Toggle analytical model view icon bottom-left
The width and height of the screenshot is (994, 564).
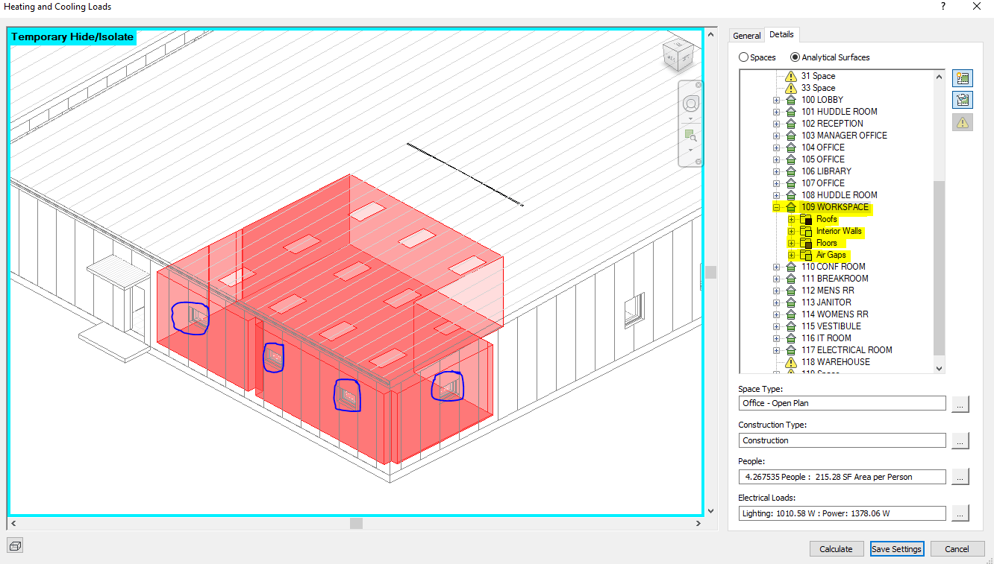point(16,546)
